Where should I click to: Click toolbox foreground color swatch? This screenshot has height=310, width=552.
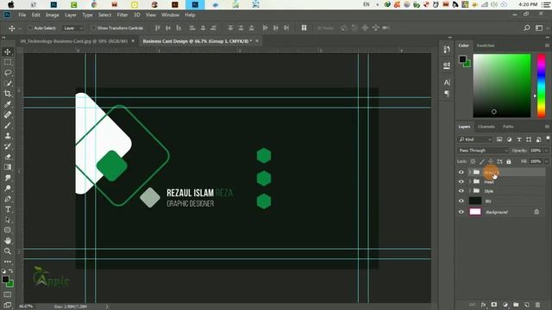[5, 279]
